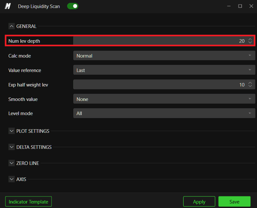Image resolution: width=257 pixels, height=208 pixels.
Task: Maximize the settings window
Action: click(240, 6)
